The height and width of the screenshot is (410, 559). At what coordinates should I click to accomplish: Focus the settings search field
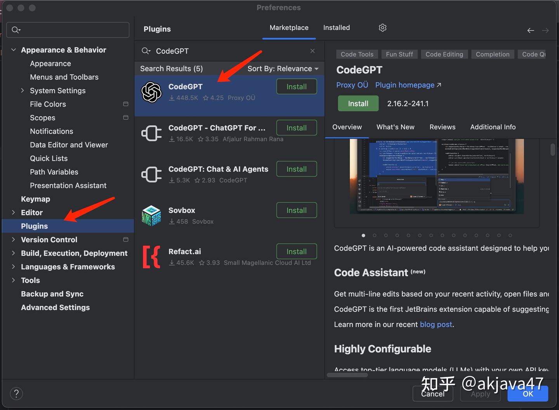(x=68, y=30)
